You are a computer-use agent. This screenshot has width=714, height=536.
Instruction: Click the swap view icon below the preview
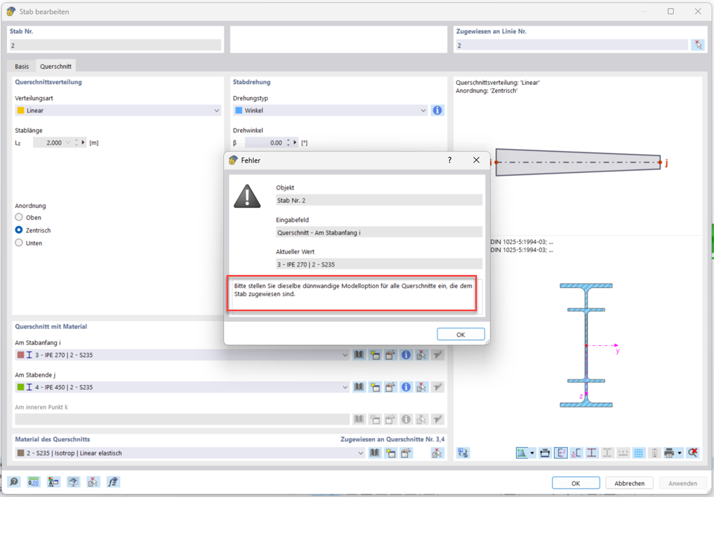pyautogui.click(x=464, y=453)
